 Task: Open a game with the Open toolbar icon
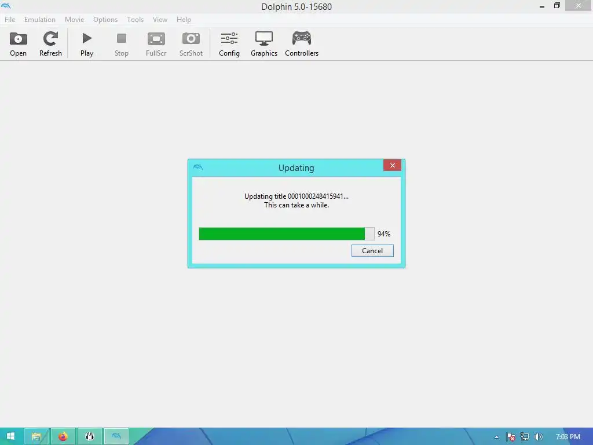point(18,44)
